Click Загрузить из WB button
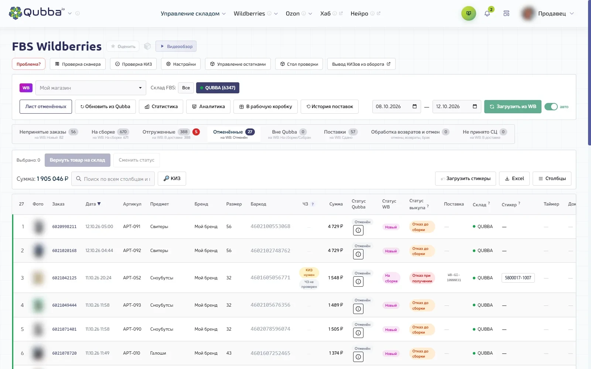The width and height of the screenshot is (591, 369). (513, 107)
